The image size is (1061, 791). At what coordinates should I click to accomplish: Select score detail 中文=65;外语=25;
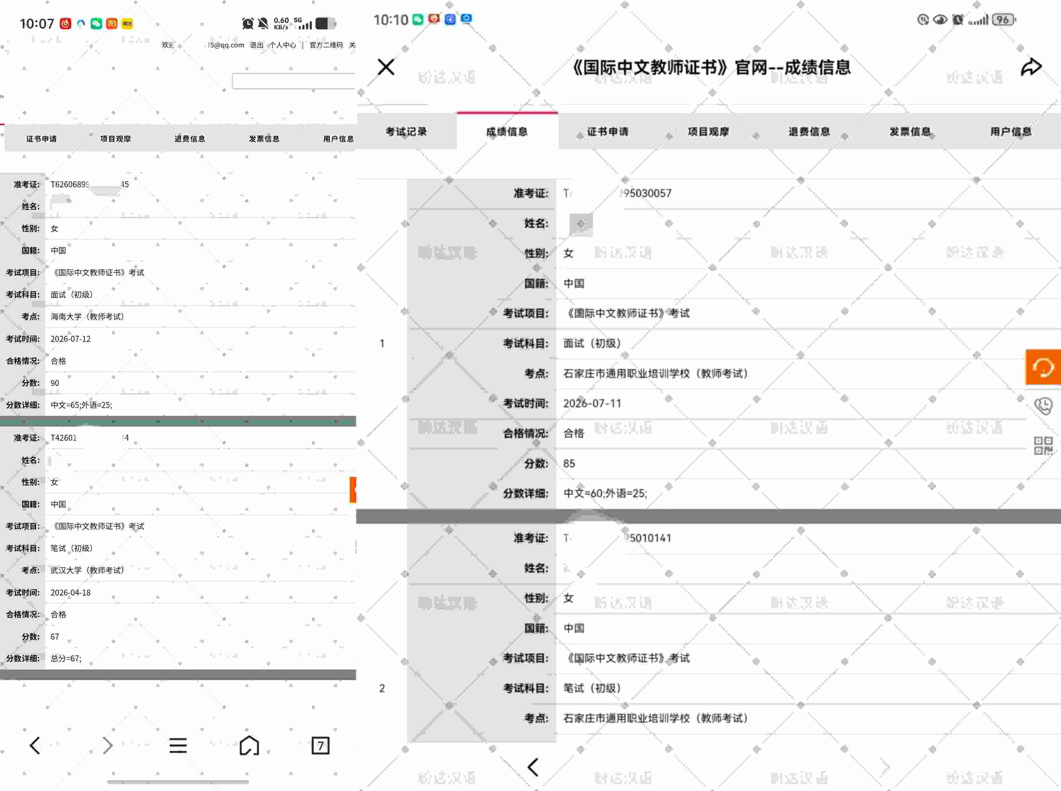point(81,405)
